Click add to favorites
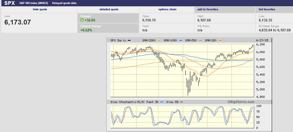Viewport: 293px width, 132px height. [x=208, y=9]
